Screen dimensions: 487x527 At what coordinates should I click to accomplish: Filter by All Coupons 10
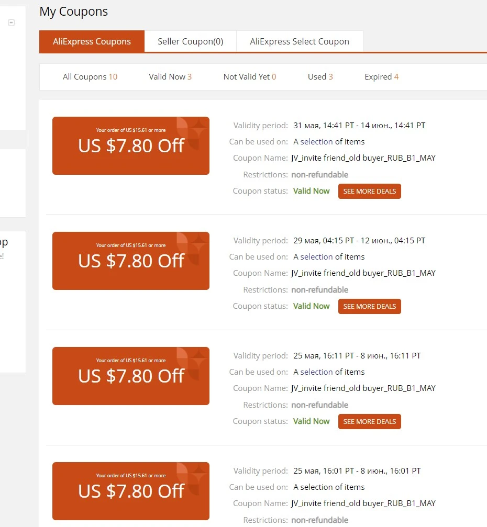[x=90, y=76]
